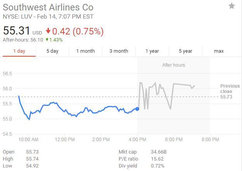View the 1 year chart

coord(152,51)
